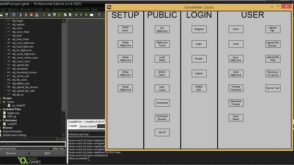
Task: Create an object with the green ball icon
Action: [x=86, y=15]
